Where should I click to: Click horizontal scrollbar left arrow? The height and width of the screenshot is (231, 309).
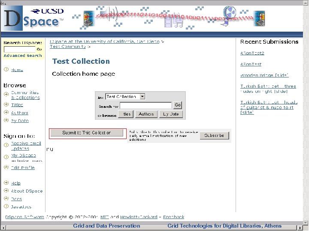[x=3, y=228]
